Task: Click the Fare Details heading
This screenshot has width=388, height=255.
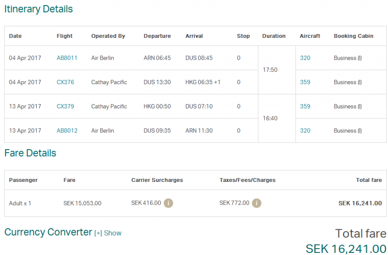Action: (x=30, y=153)
